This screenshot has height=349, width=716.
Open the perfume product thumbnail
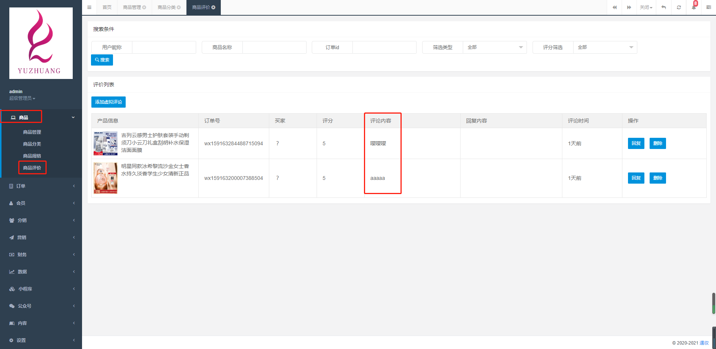pyautogui.click(x=106, y=178)
